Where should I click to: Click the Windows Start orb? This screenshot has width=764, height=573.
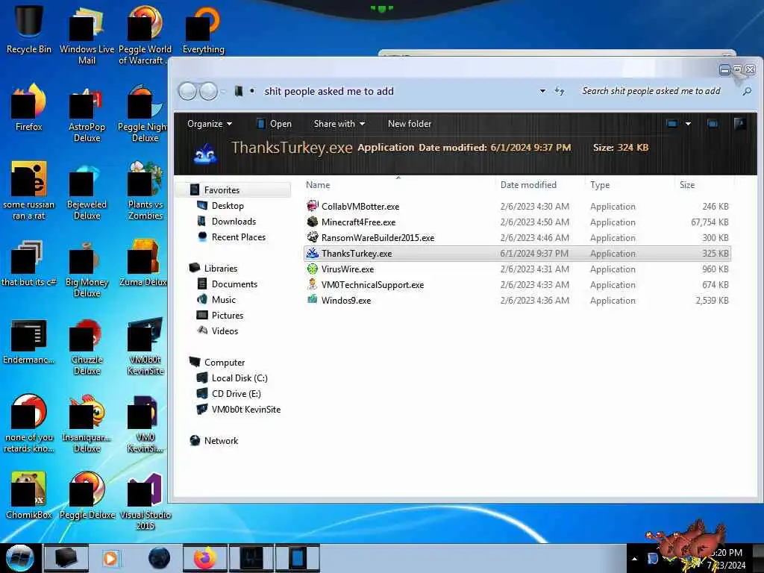19,558
